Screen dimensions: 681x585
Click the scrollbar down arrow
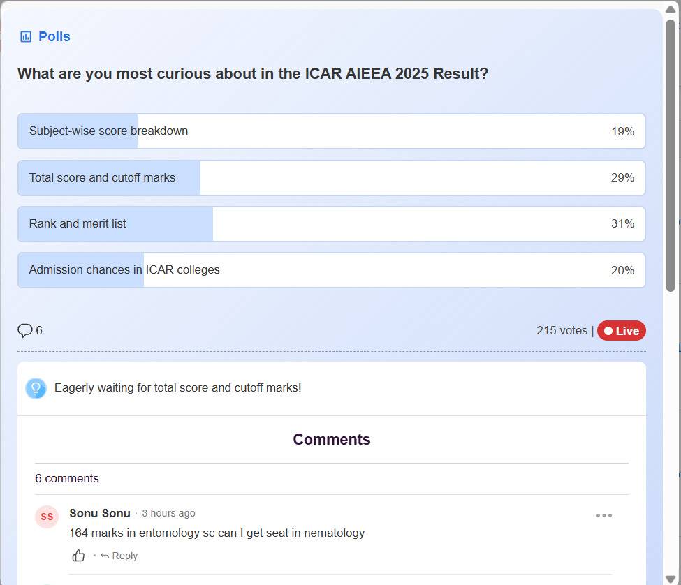[671, 578]
